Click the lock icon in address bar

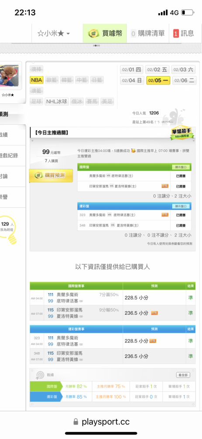coord(76,421)
